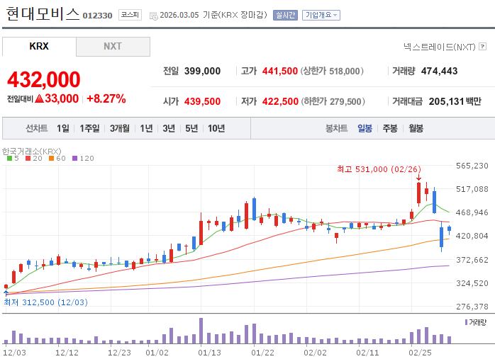The height and width of the screenshot is (359, 495).
Task: Click the open price 439,500
Action: click(202, 101)
